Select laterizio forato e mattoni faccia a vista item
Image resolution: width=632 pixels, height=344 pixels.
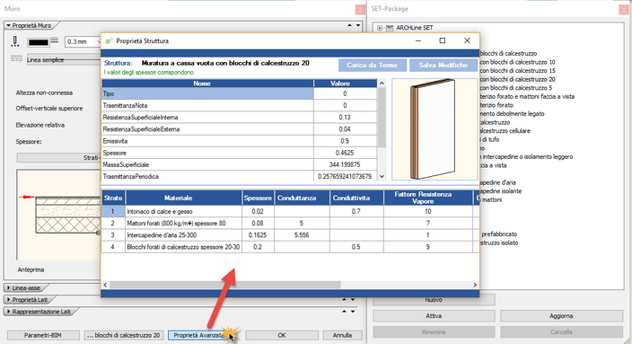pyautogui.click(x=527, y=96)
